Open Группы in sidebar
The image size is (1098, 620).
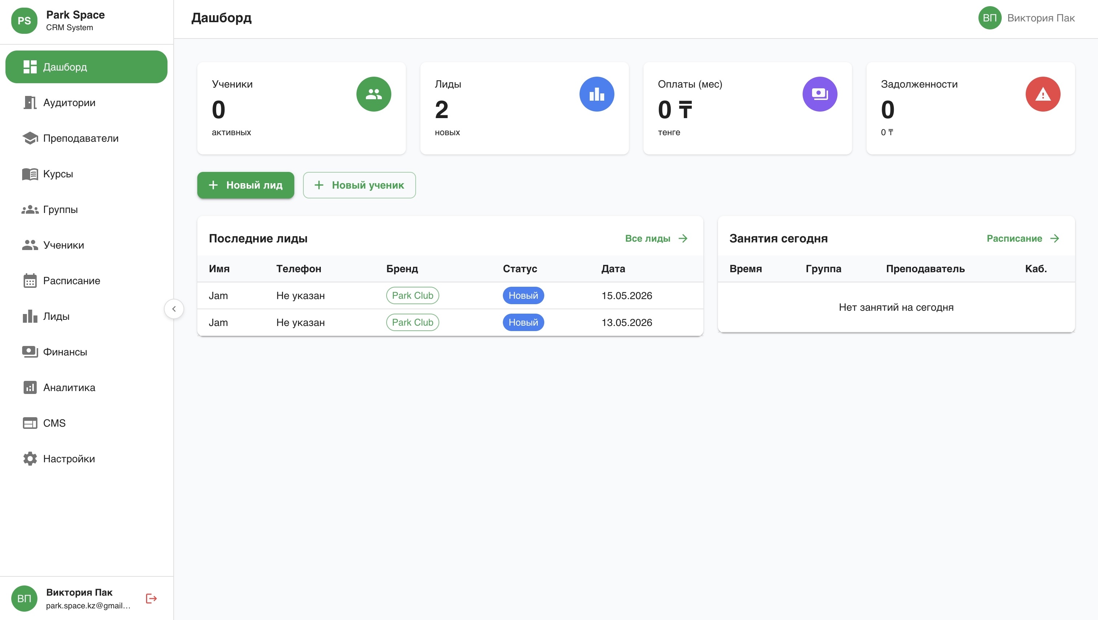(86, 209)
